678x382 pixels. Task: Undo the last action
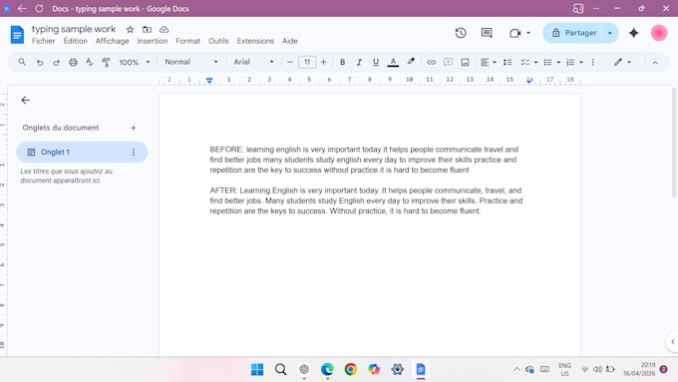click(x=40, y=62)
